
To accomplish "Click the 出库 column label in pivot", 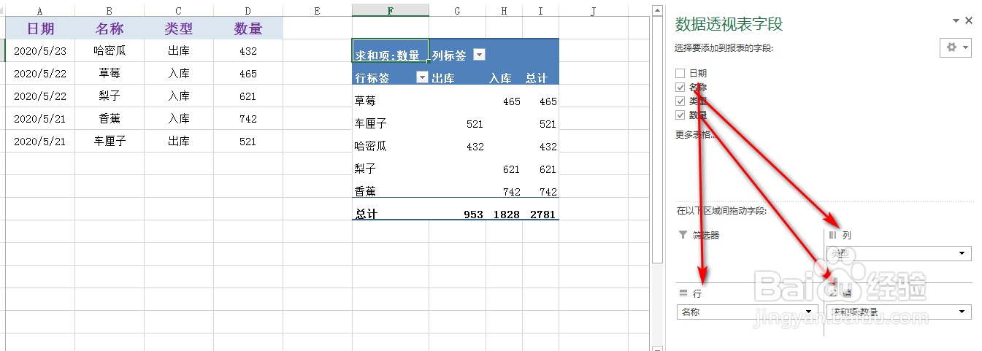I will (443, 79).
